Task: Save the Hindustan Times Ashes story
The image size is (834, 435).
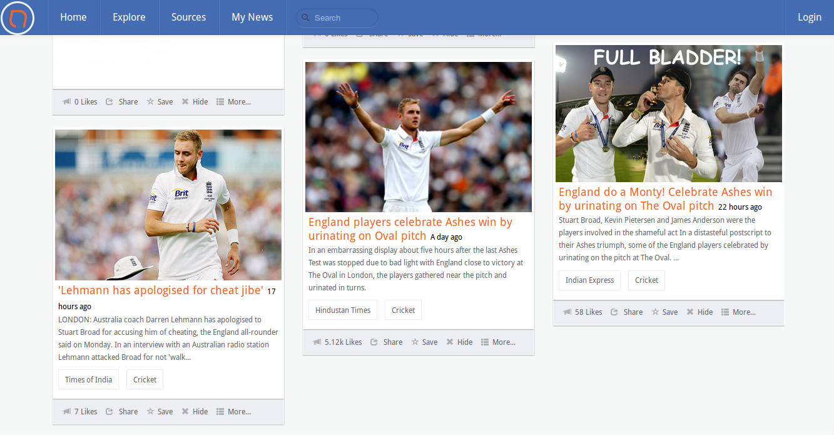Action: pos(424,342)
